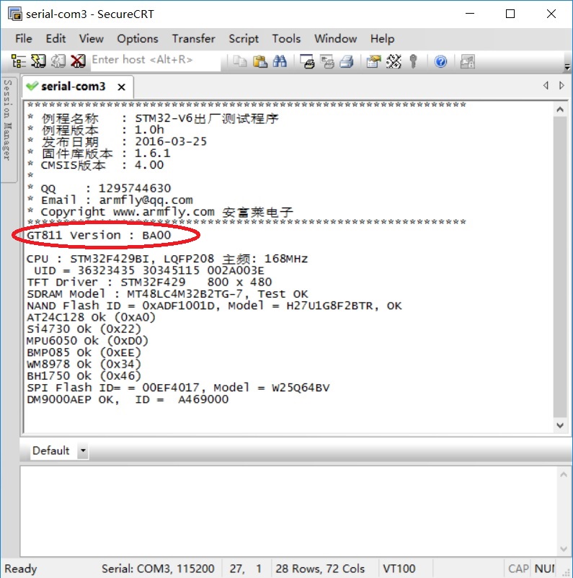Open the Default button bar dropdown
573x578 pixels.
(x=83, y=450)
